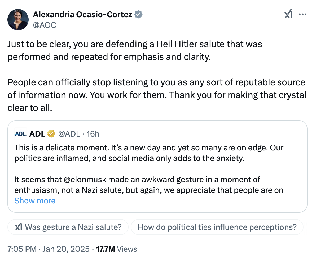Click the 16h timestamp on quoted post
Image resolution: width=316 pixels, height=261 pixels.
click(x=93, y=134)
